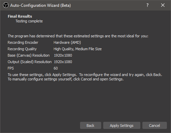Click the estimated settings description sentence
Image resolution: width=171 pixels, height=133 pixels.
pyautogui.click(x=78, y=36)
